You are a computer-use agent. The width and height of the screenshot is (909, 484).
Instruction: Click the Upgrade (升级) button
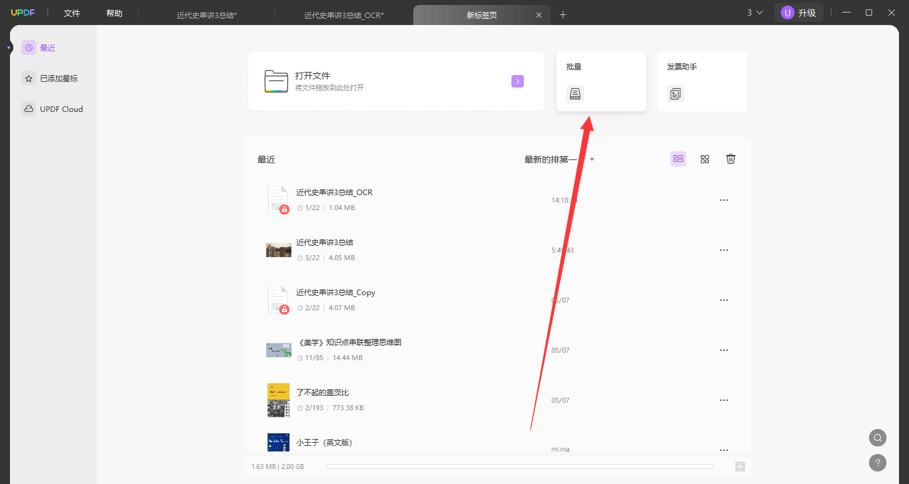799,13
